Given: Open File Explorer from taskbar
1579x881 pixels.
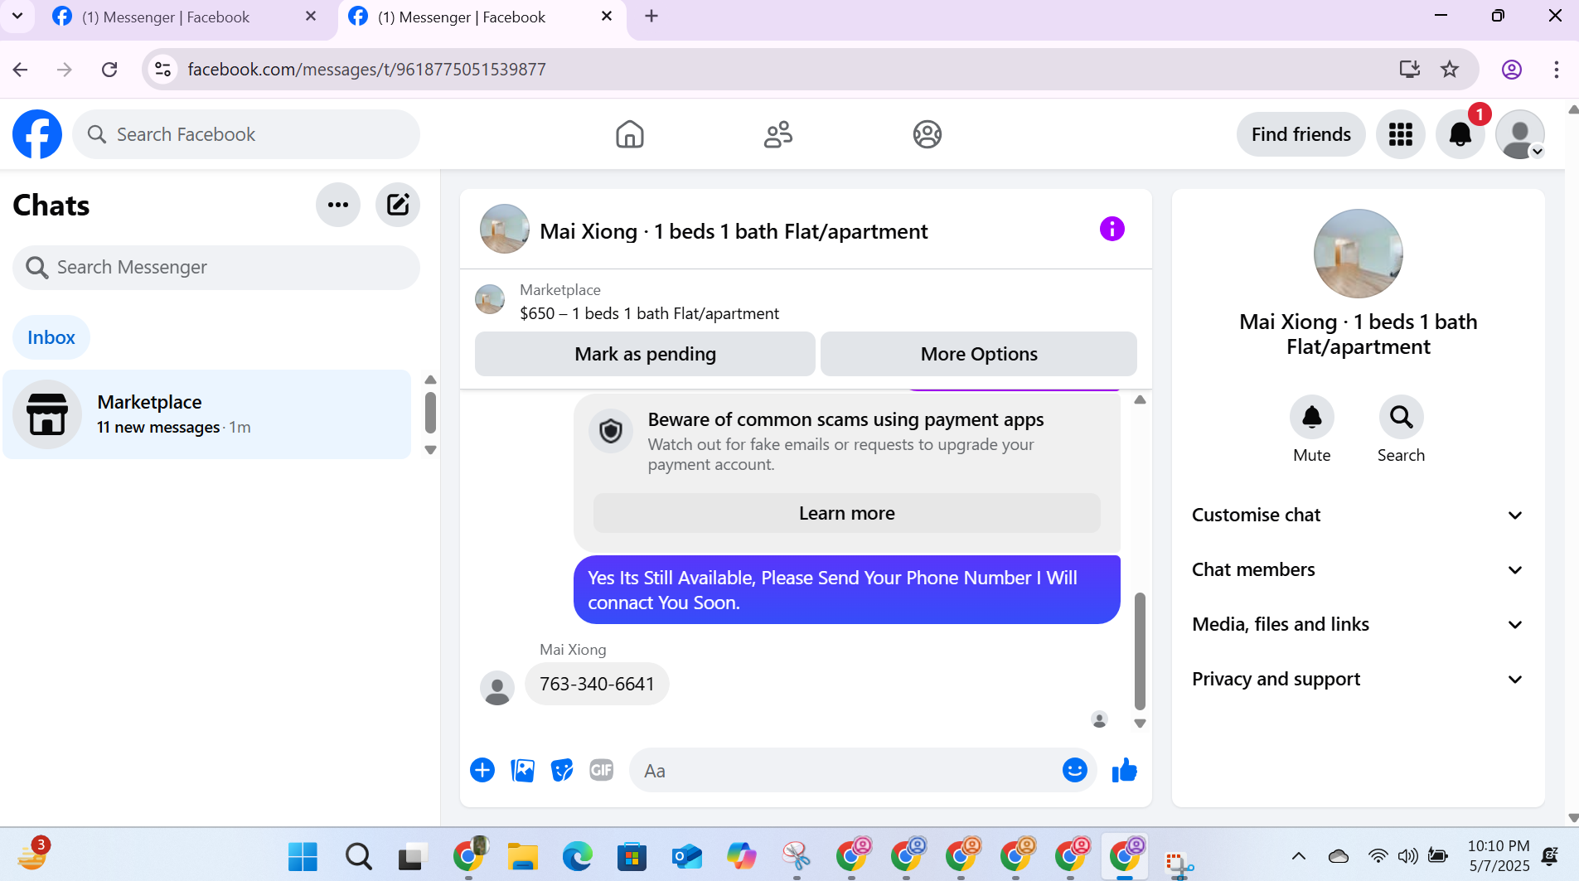Looking at the screenshot, I should pos(522,856).
